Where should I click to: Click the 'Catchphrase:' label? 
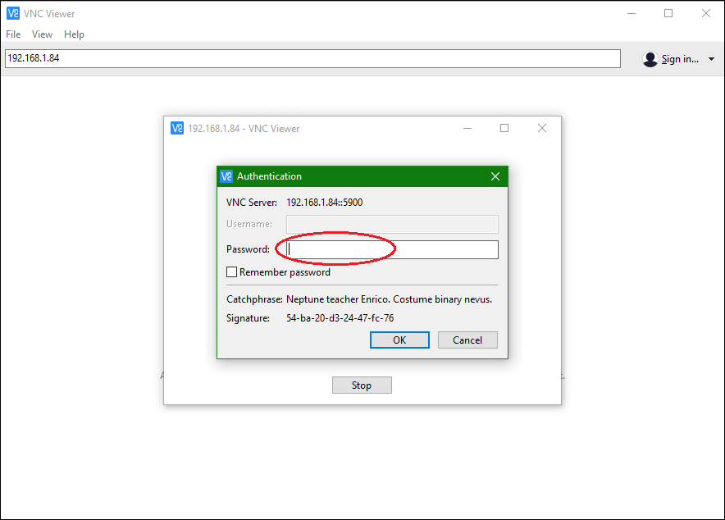(x=254, y=299)
